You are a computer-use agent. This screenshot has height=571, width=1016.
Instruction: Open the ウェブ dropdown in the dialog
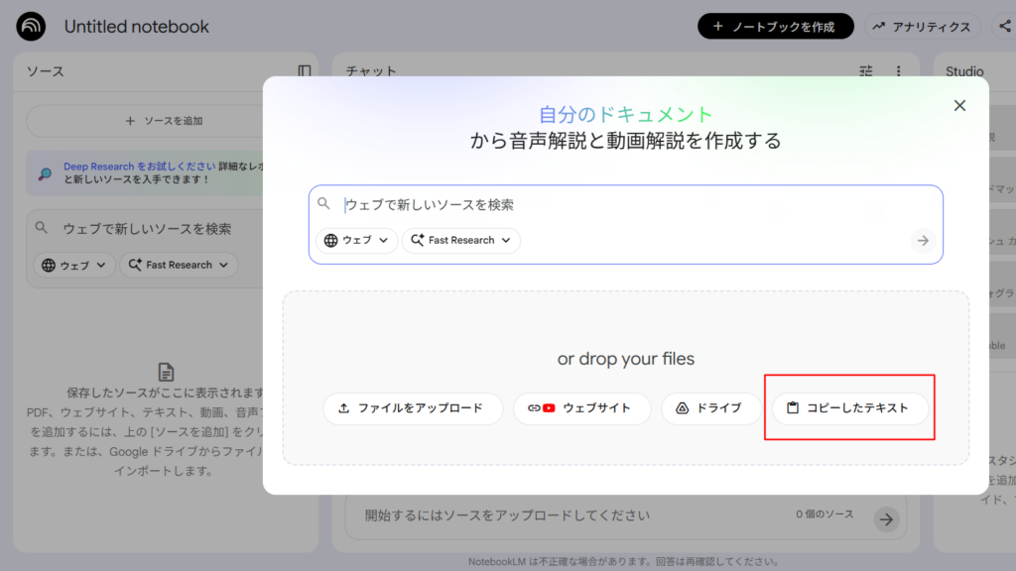click(356, 240)
